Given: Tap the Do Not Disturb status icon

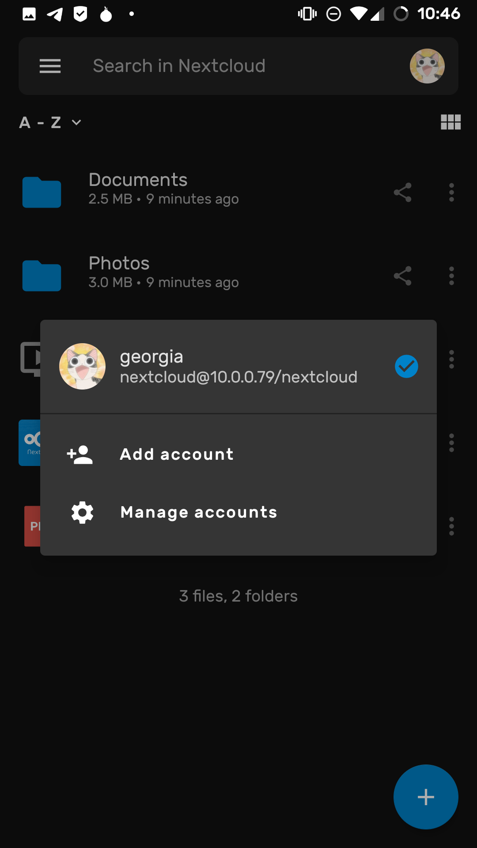Looking at the screenshot, I should coord(333,14).
